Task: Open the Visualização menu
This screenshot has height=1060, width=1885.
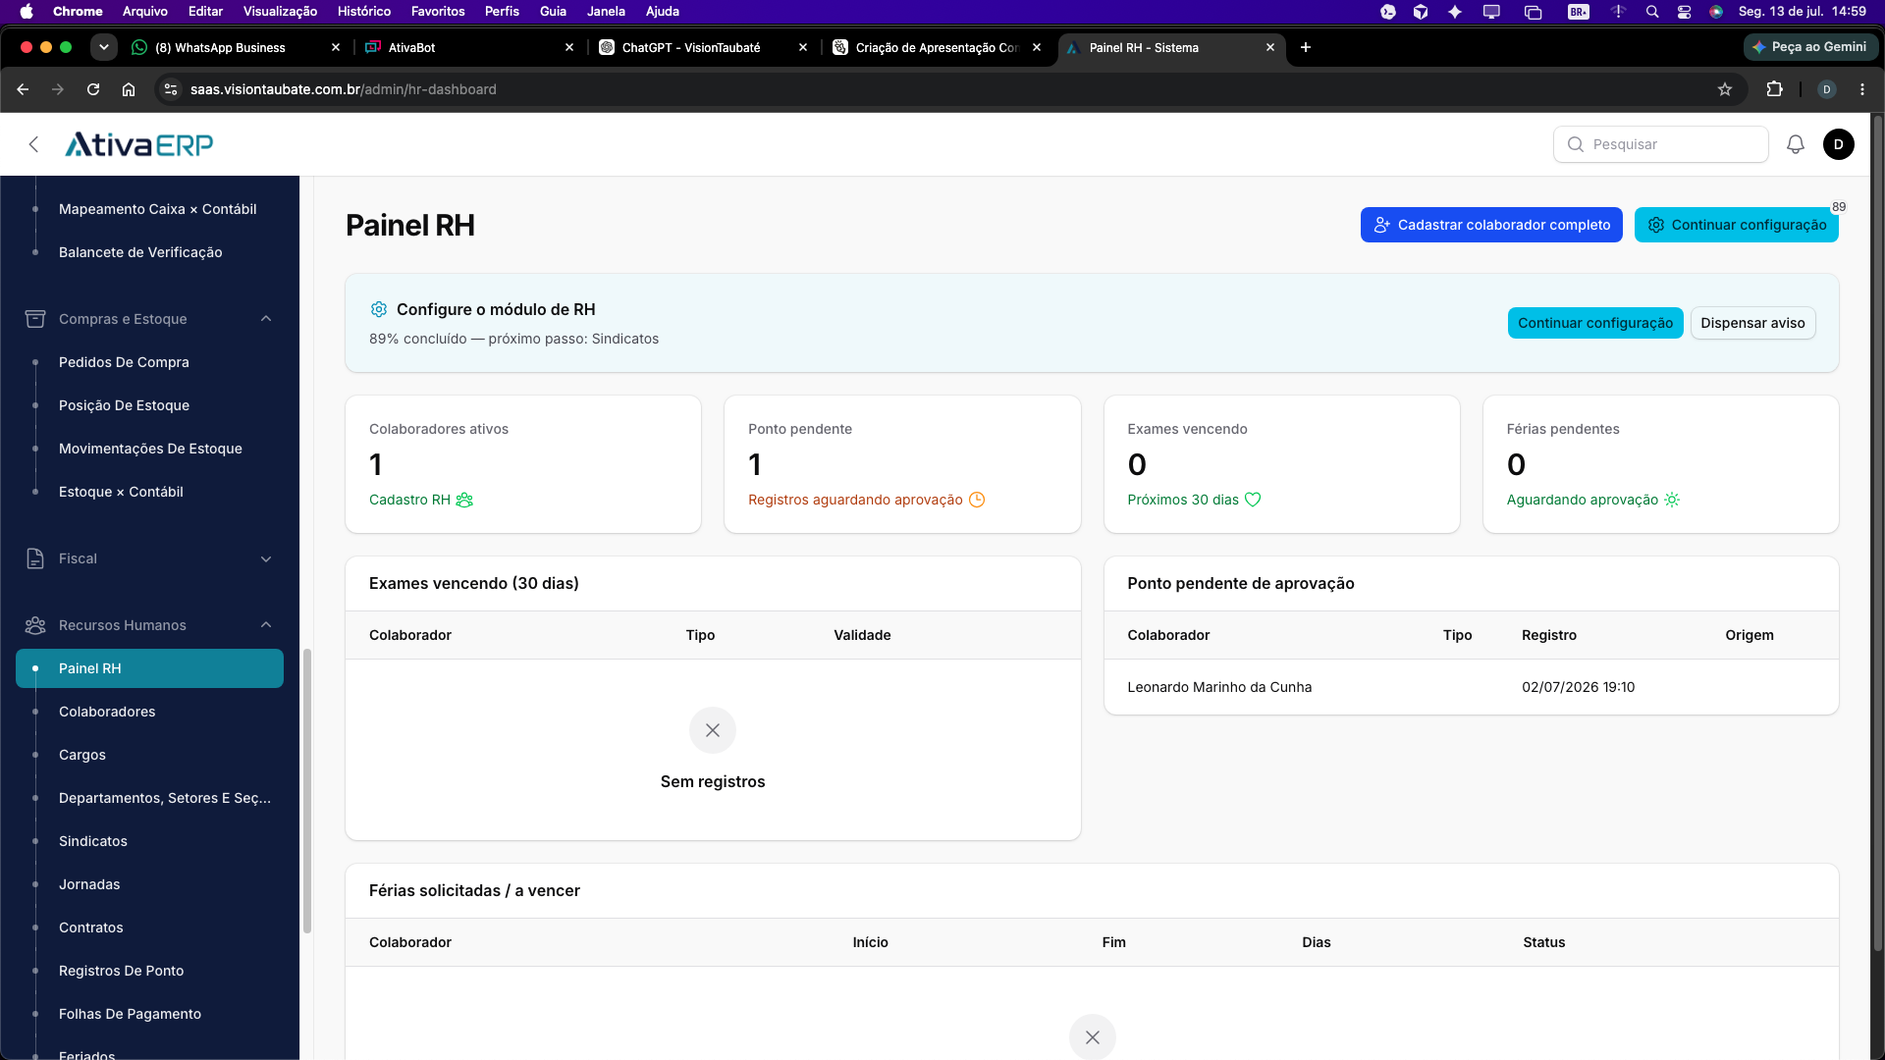Action: tap(280, 12)
